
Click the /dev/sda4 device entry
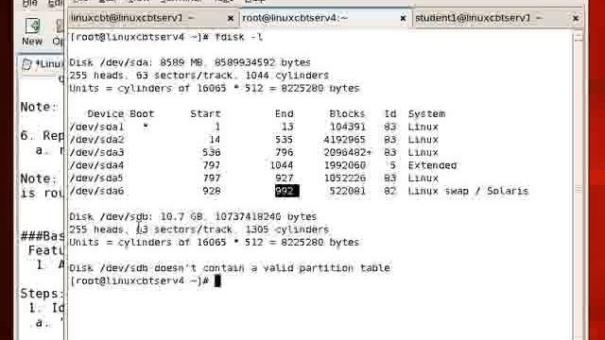pos(96,165)
